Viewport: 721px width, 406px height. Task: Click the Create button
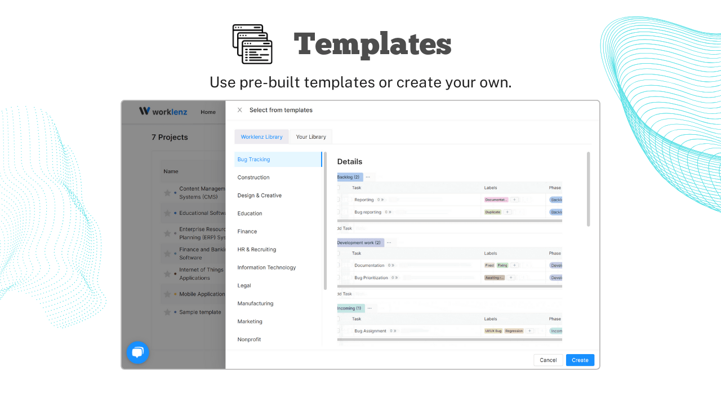(x=580, y=360)
